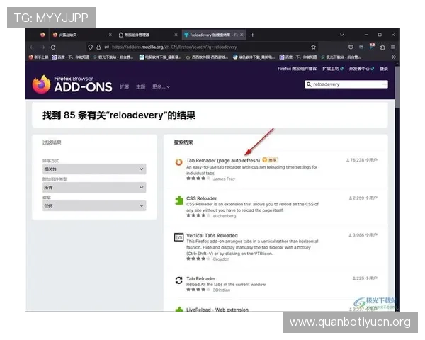Close the 附加组件管理器 tab
The width and height of the screenshot is (425, 340).
point(176,35)
